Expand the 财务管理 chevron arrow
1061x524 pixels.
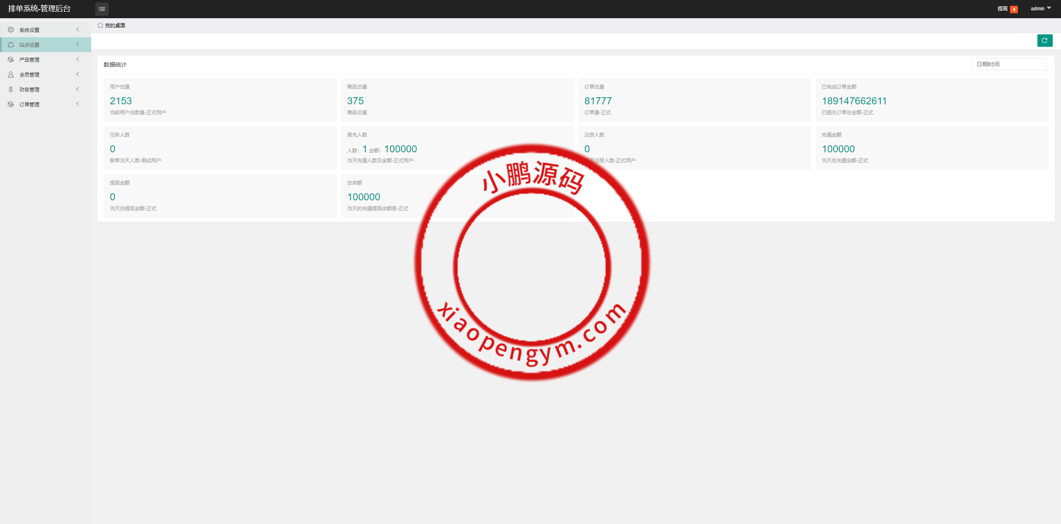click(x=78, y=89)
